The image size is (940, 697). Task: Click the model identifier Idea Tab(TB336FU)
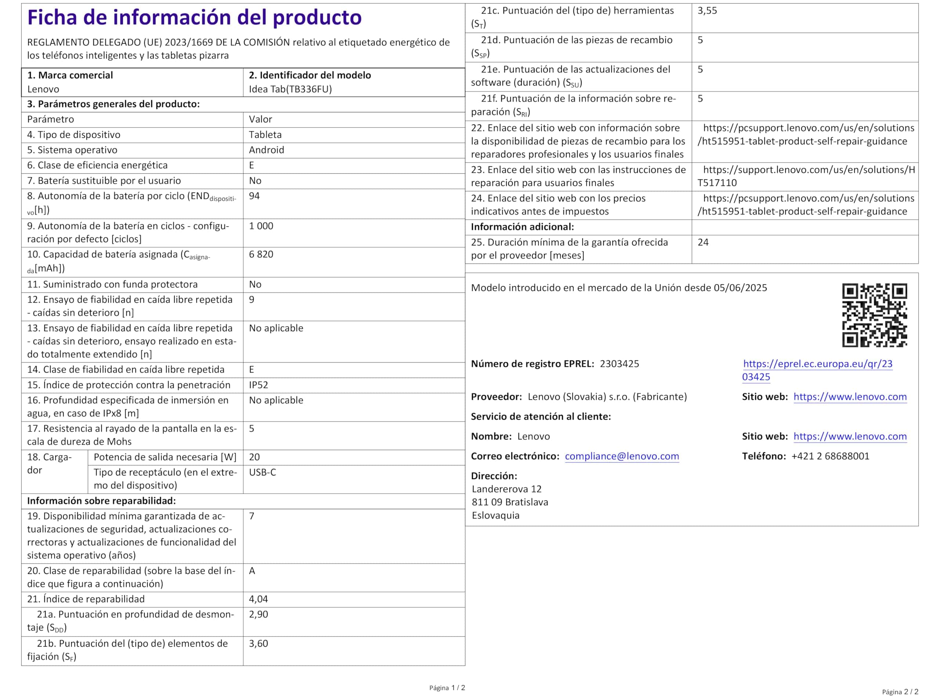290,89
